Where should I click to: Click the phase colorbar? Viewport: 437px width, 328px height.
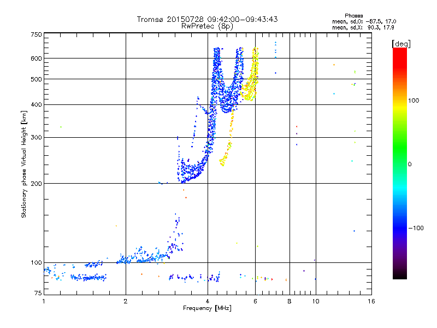click(x=400, y=163)
